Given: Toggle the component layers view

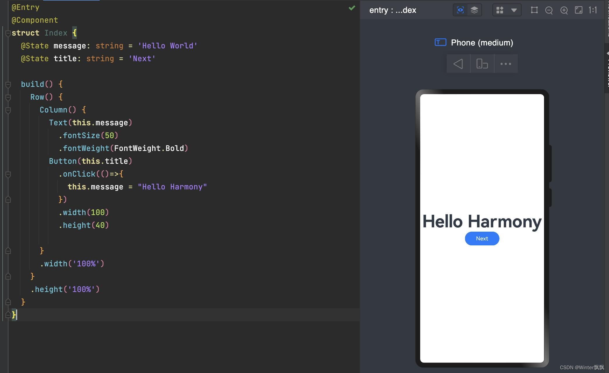Looking at the screenshot, I should pos(474,10).
